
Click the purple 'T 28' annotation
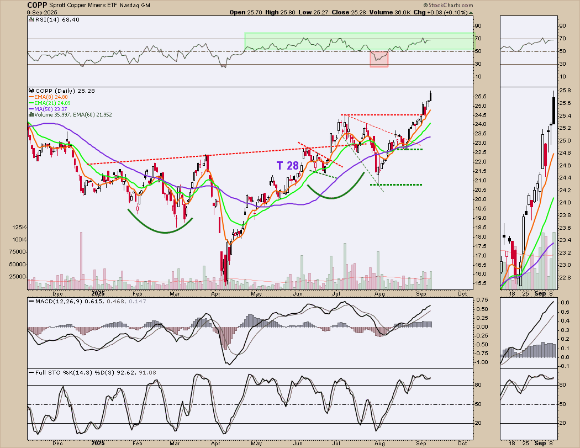click(287, 166)
